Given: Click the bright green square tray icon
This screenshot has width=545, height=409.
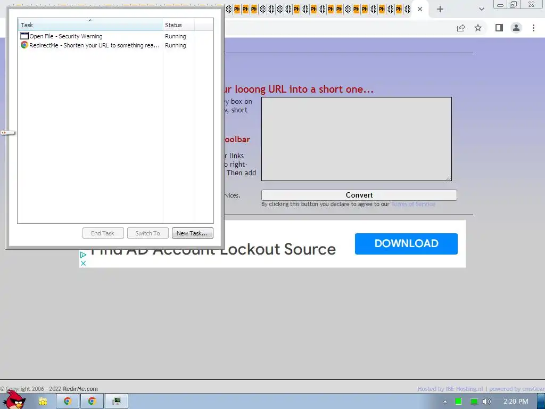Looking at the screenshot, I should [x=458, y=402].
